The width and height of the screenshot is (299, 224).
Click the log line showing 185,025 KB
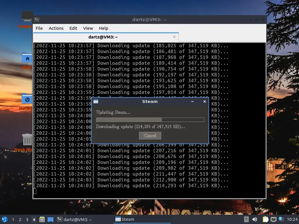[x=131, y=45]
